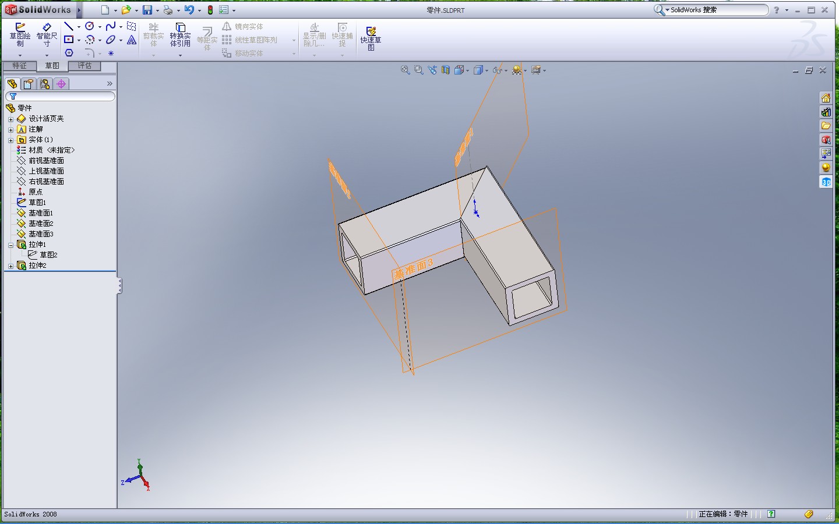Open the Design Library pane
This screenshot has height=524, width=839.
826,112
